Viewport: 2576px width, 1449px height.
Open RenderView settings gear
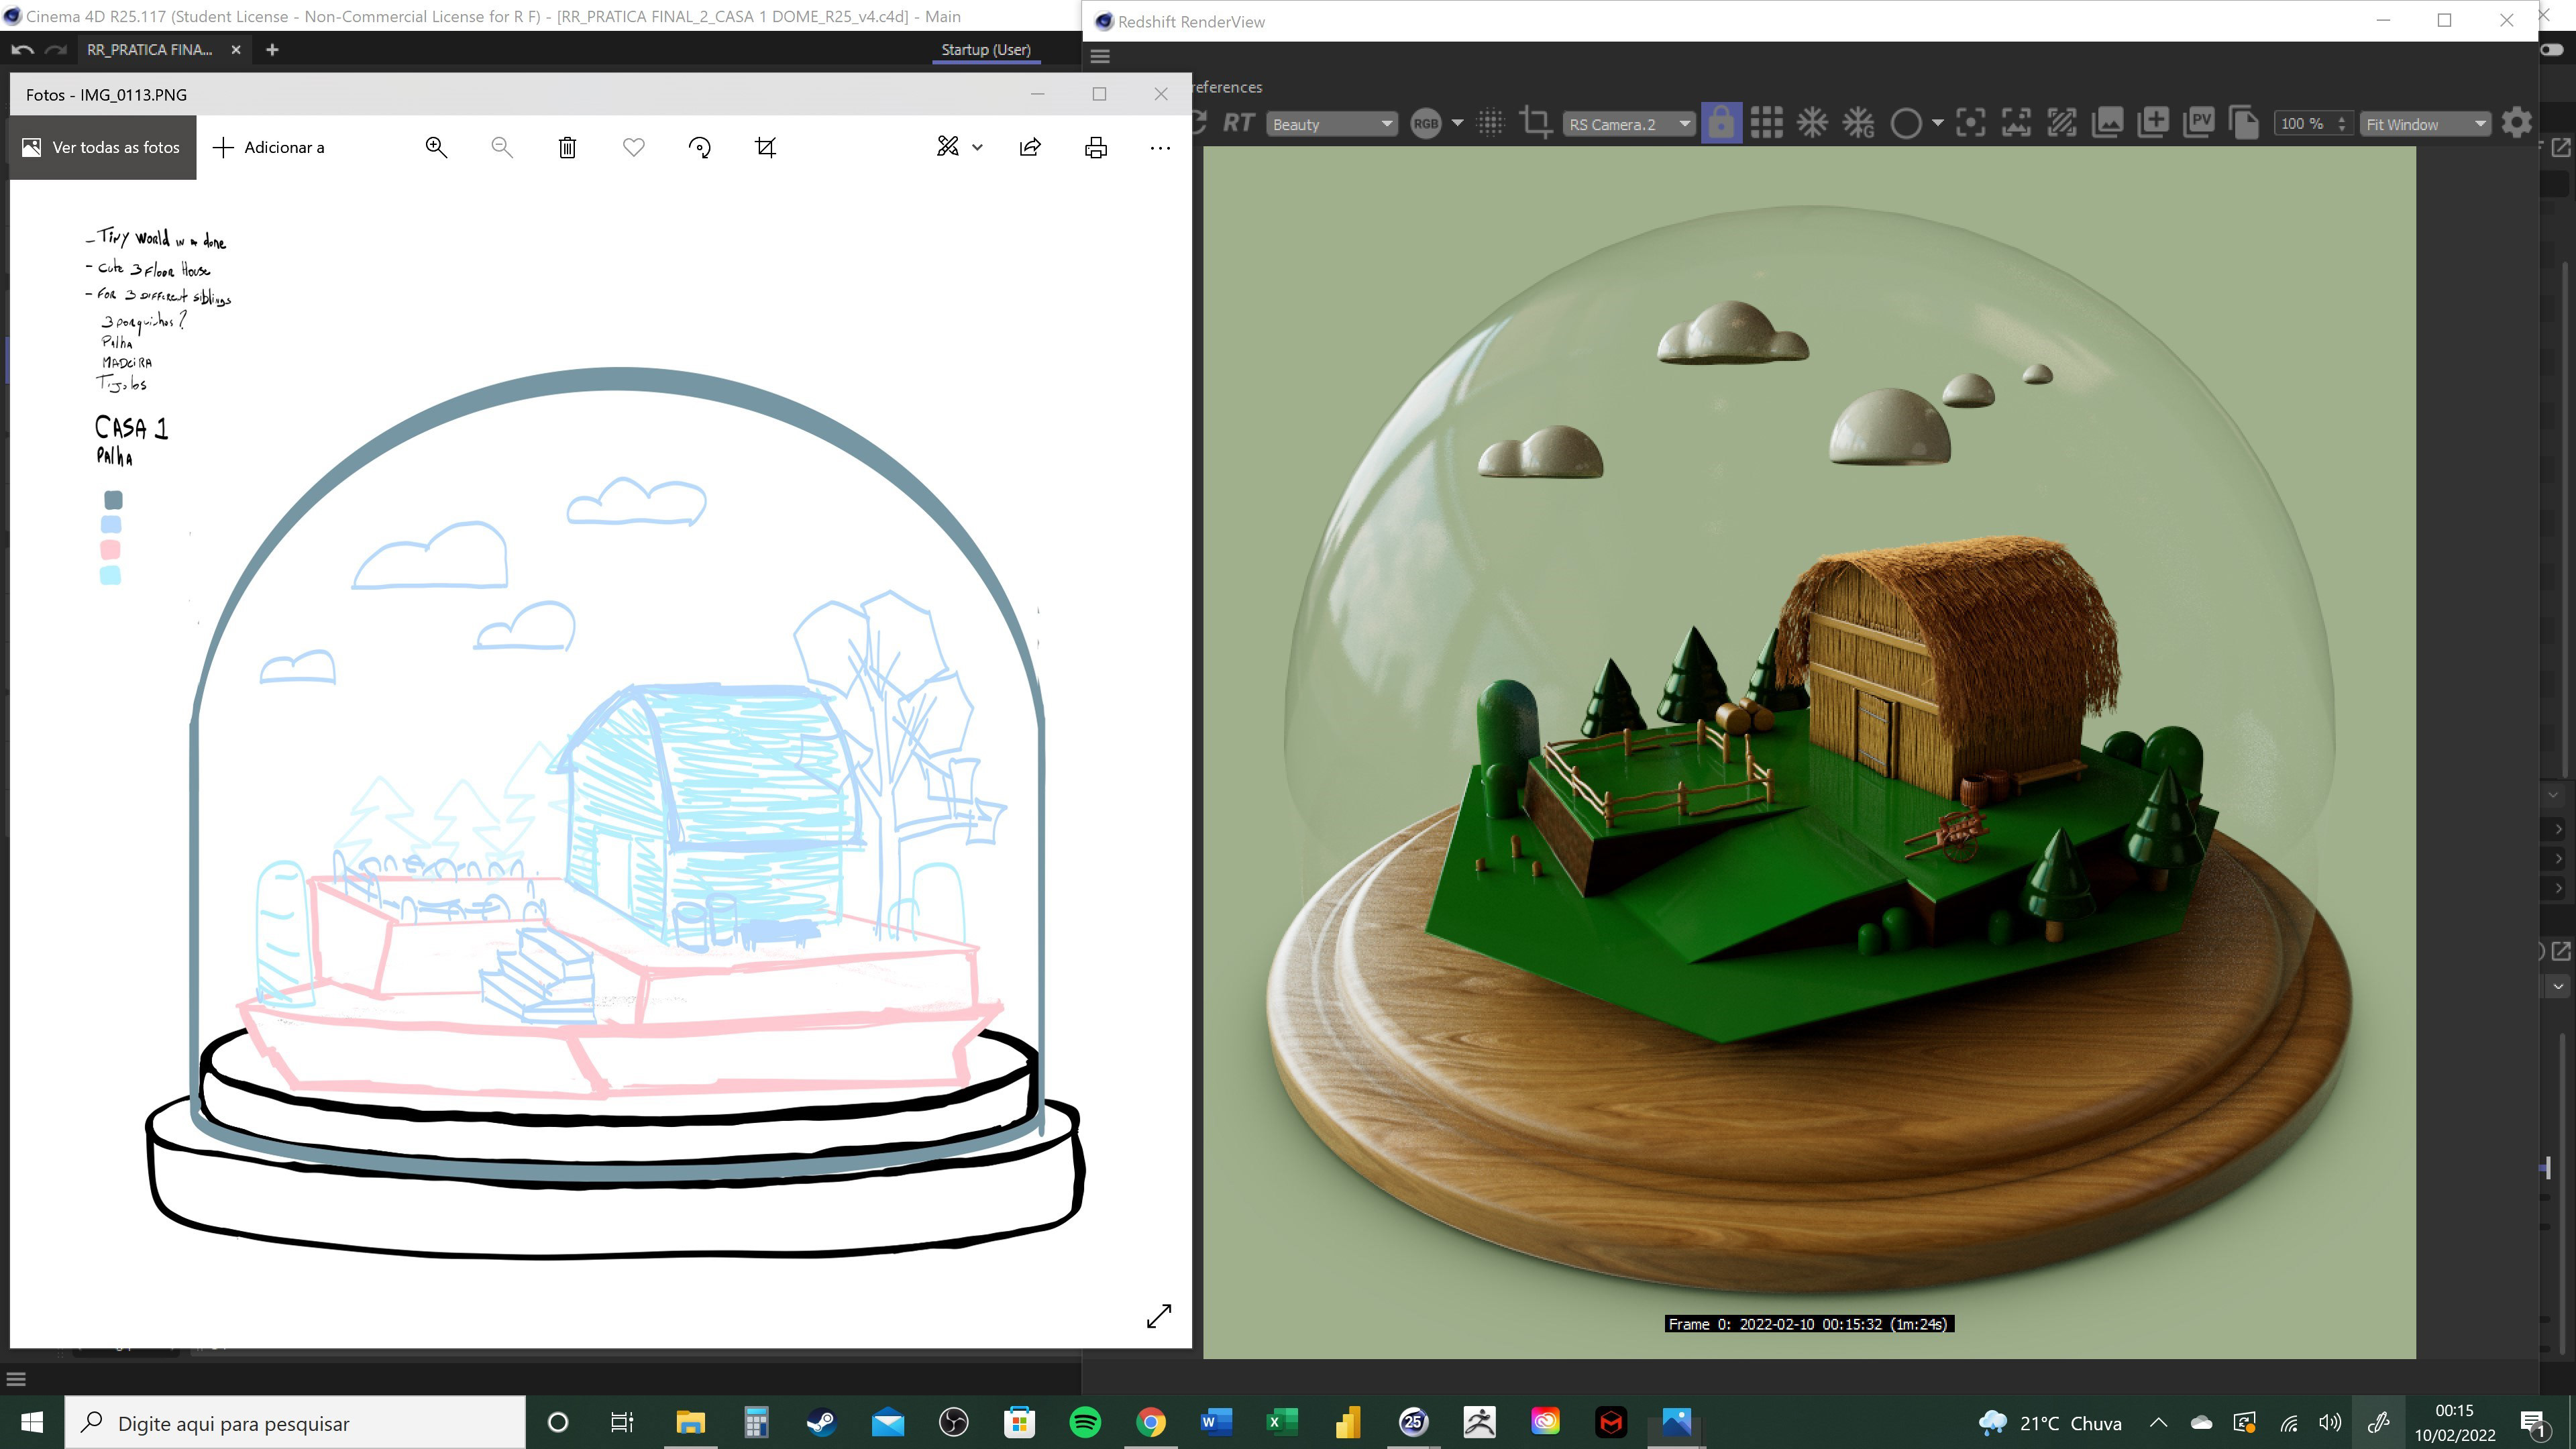tap(2516, 123)
